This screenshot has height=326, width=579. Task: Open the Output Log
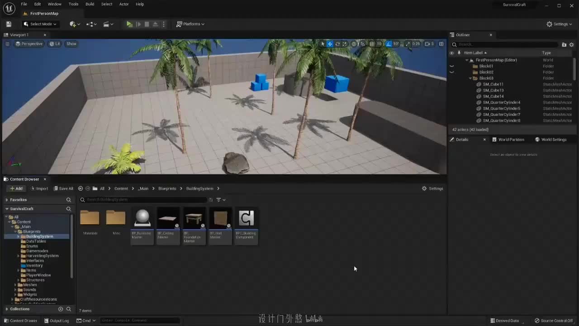(57, 321)
